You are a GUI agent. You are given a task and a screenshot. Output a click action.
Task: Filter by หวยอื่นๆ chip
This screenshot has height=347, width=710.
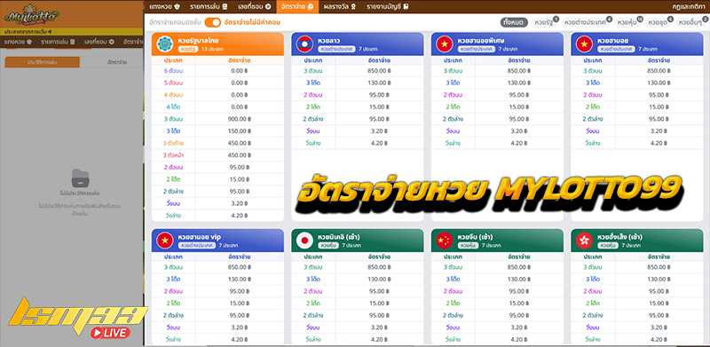tap(691, 22)
